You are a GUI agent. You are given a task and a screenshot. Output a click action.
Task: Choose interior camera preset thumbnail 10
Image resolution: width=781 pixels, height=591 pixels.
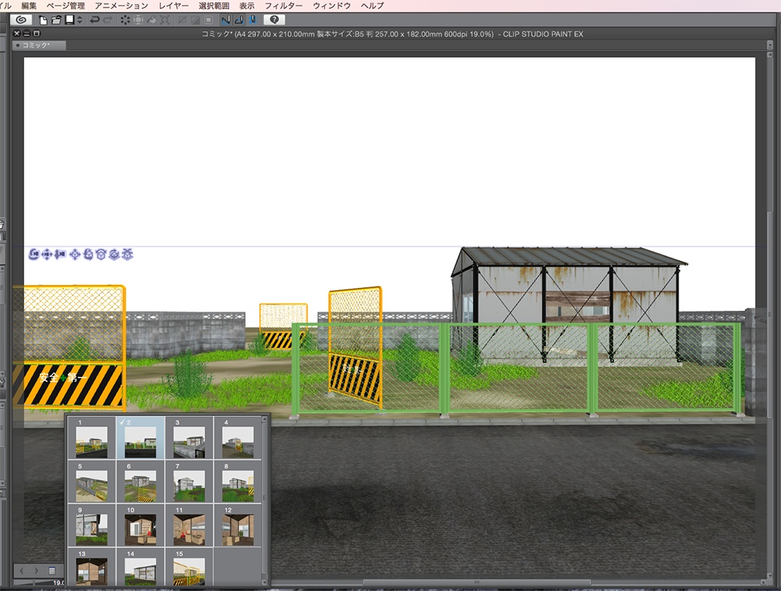coord(141,525)
